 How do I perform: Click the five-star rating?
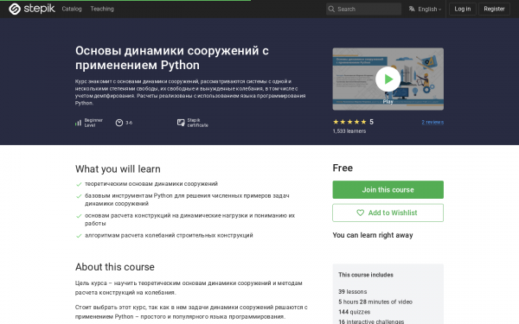(349, 122)
